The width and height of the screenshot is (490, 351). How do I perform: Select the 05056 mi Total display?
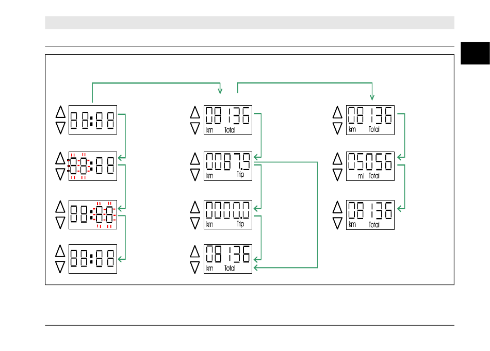370,166
